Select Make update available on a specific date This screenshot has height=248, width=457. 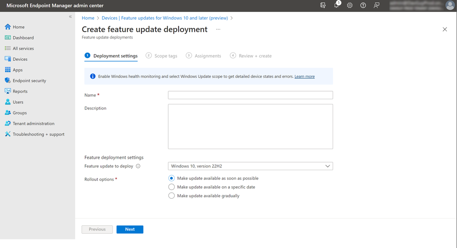coord(172,187)
